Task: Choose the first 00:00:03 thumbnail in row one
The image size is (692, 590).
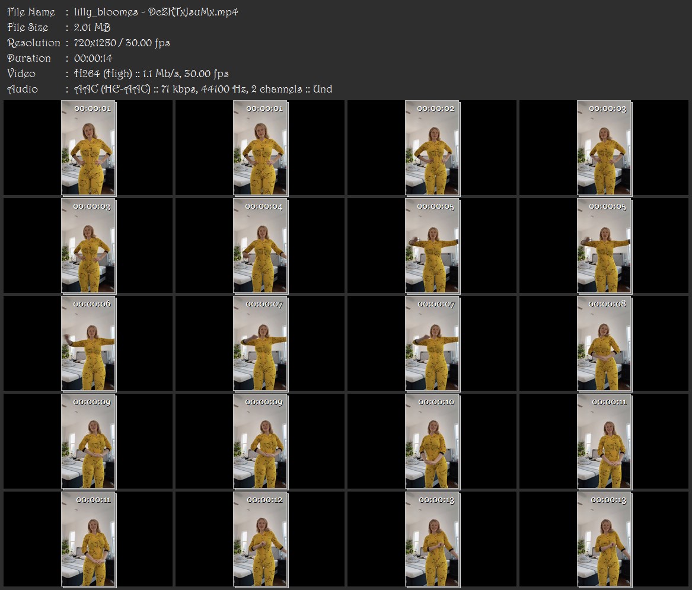Action: [604, 148]
